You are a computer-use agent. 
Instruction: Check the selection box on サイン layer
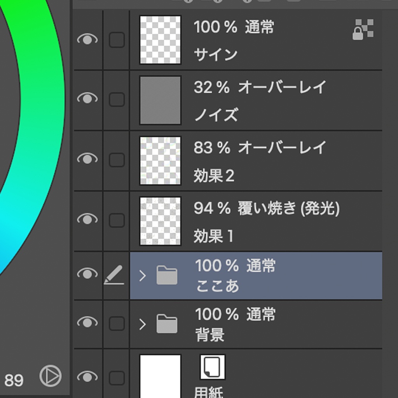117,40
